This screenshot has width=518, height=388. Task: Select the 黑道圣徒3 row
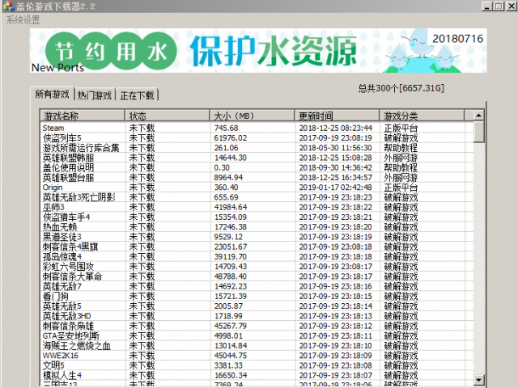[256, 237]
